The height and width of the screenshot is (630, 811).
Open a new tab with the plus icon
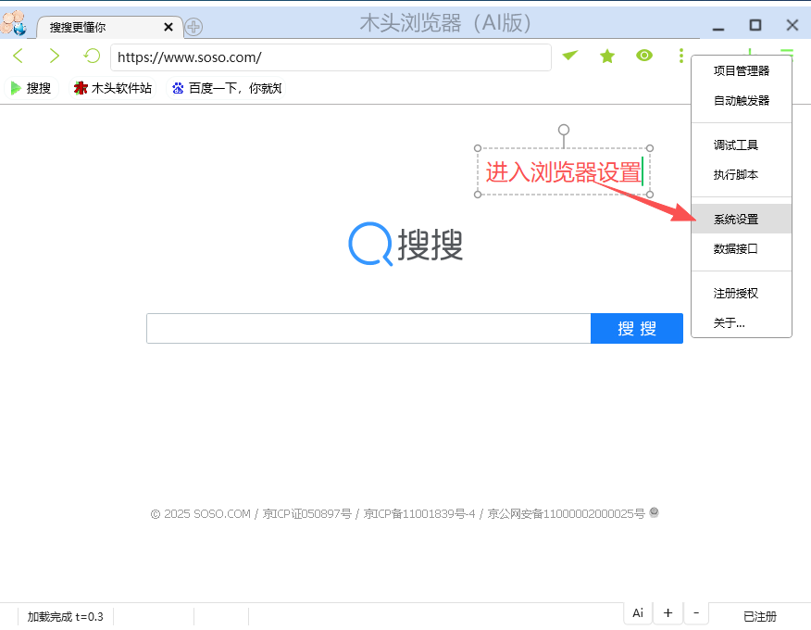coord(193,27)
